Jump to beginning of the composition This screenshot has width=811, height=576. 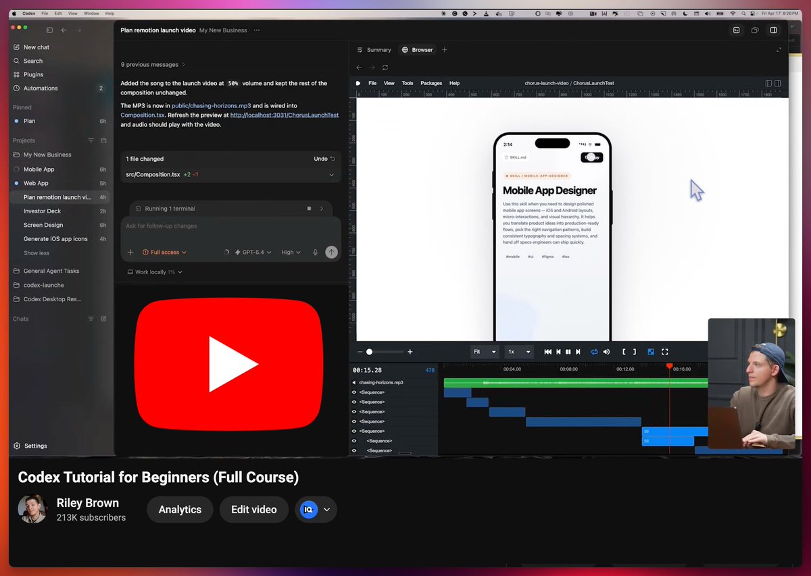(548, 352)
